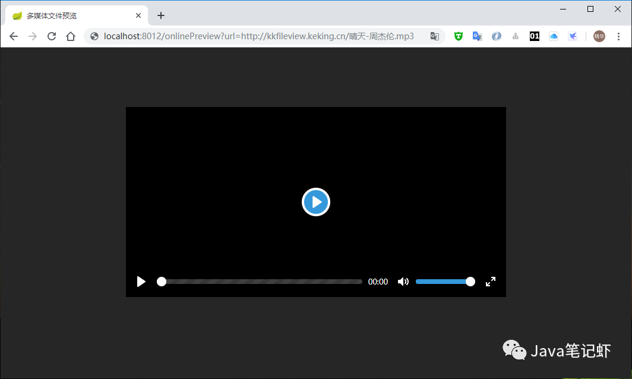Open the gray tree-shaped extension icon
Viewport: 632px width, 379px height.
516,36
